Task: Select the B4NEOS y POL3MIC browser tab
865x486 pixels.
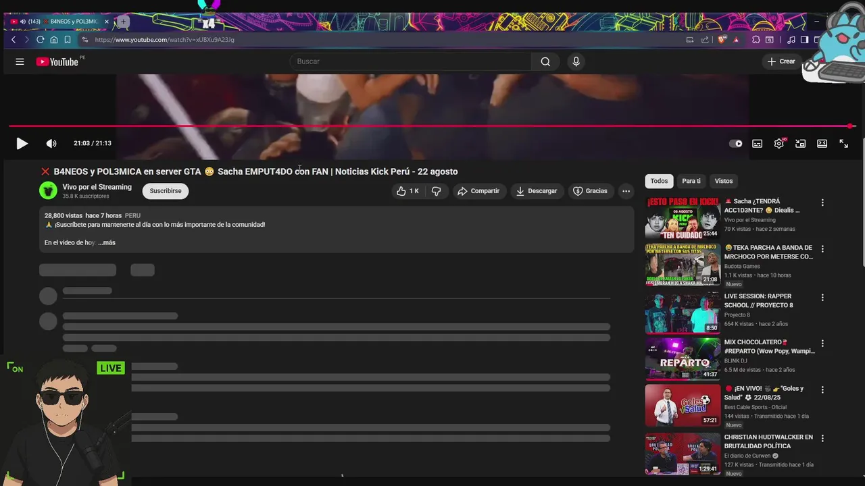Action: (58, 22)
